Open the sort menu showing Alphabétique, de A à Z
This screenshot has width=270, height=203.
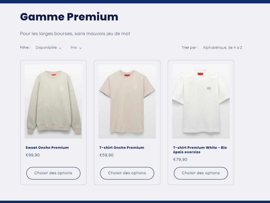(222, 48)
